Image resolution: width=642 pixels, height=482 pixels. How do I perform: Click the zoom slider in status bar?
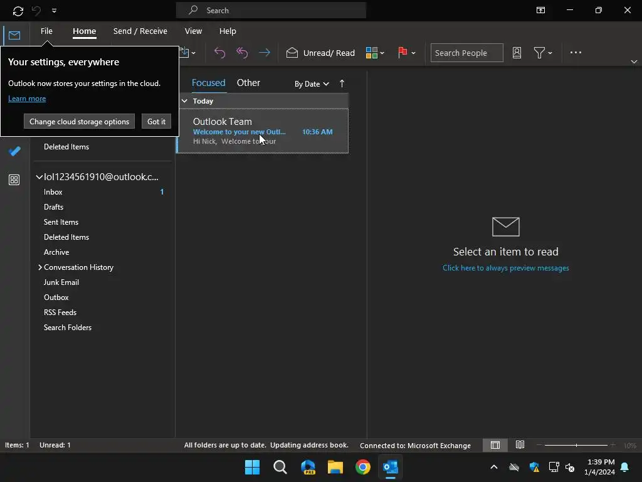click(576, 445)
